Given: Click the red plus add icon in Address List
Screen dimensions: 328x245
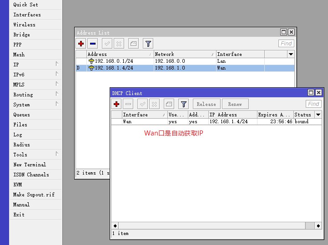Looking at the screenshot, I should [81, 44].
